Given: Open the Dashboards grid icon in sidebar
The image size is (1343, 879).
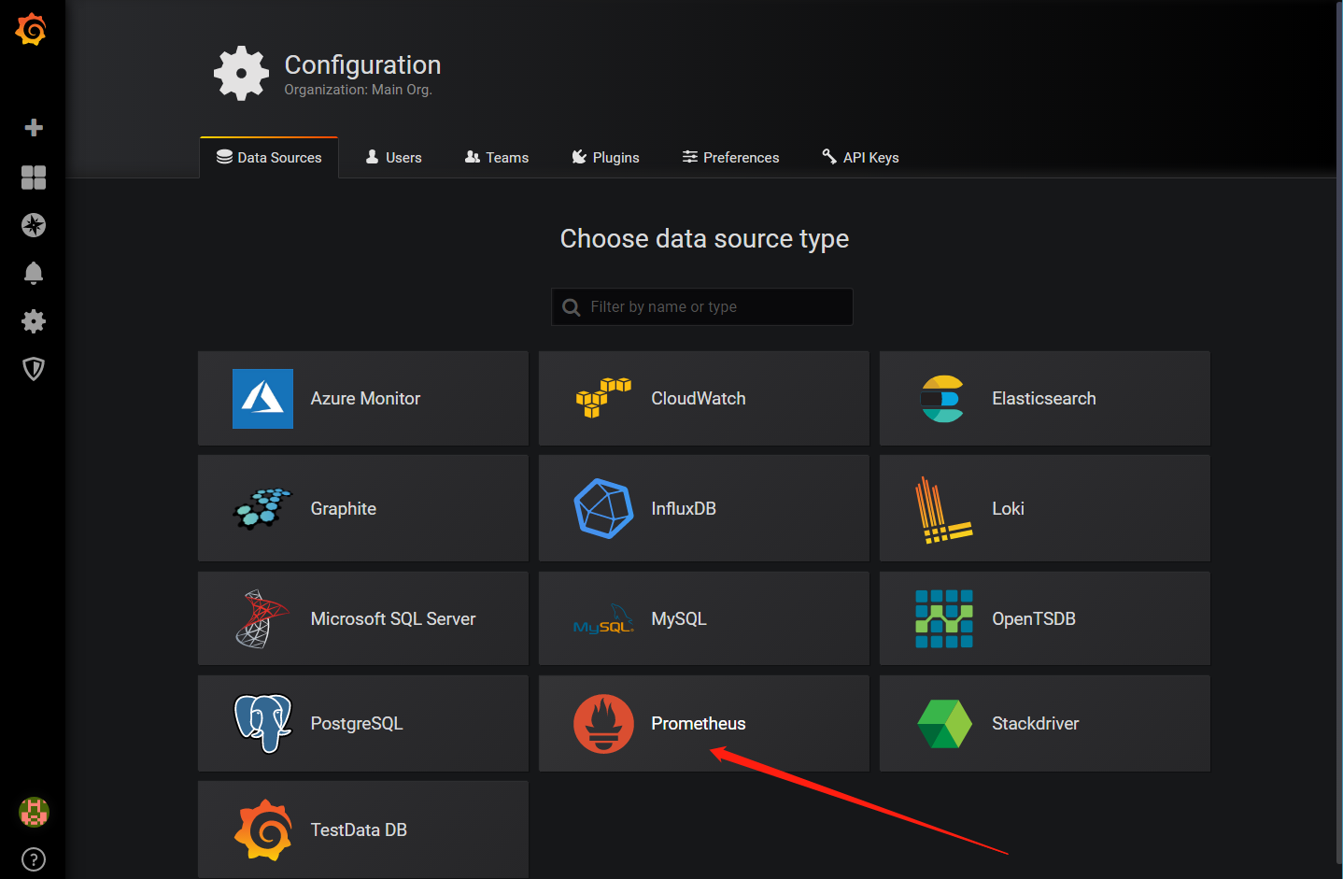Looking at the screenshot, I should tap(34, 177).
